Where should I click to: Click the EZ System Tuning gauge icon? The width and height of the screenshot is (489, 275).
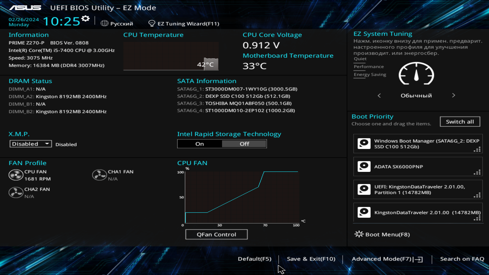click(x=416, y=74)
